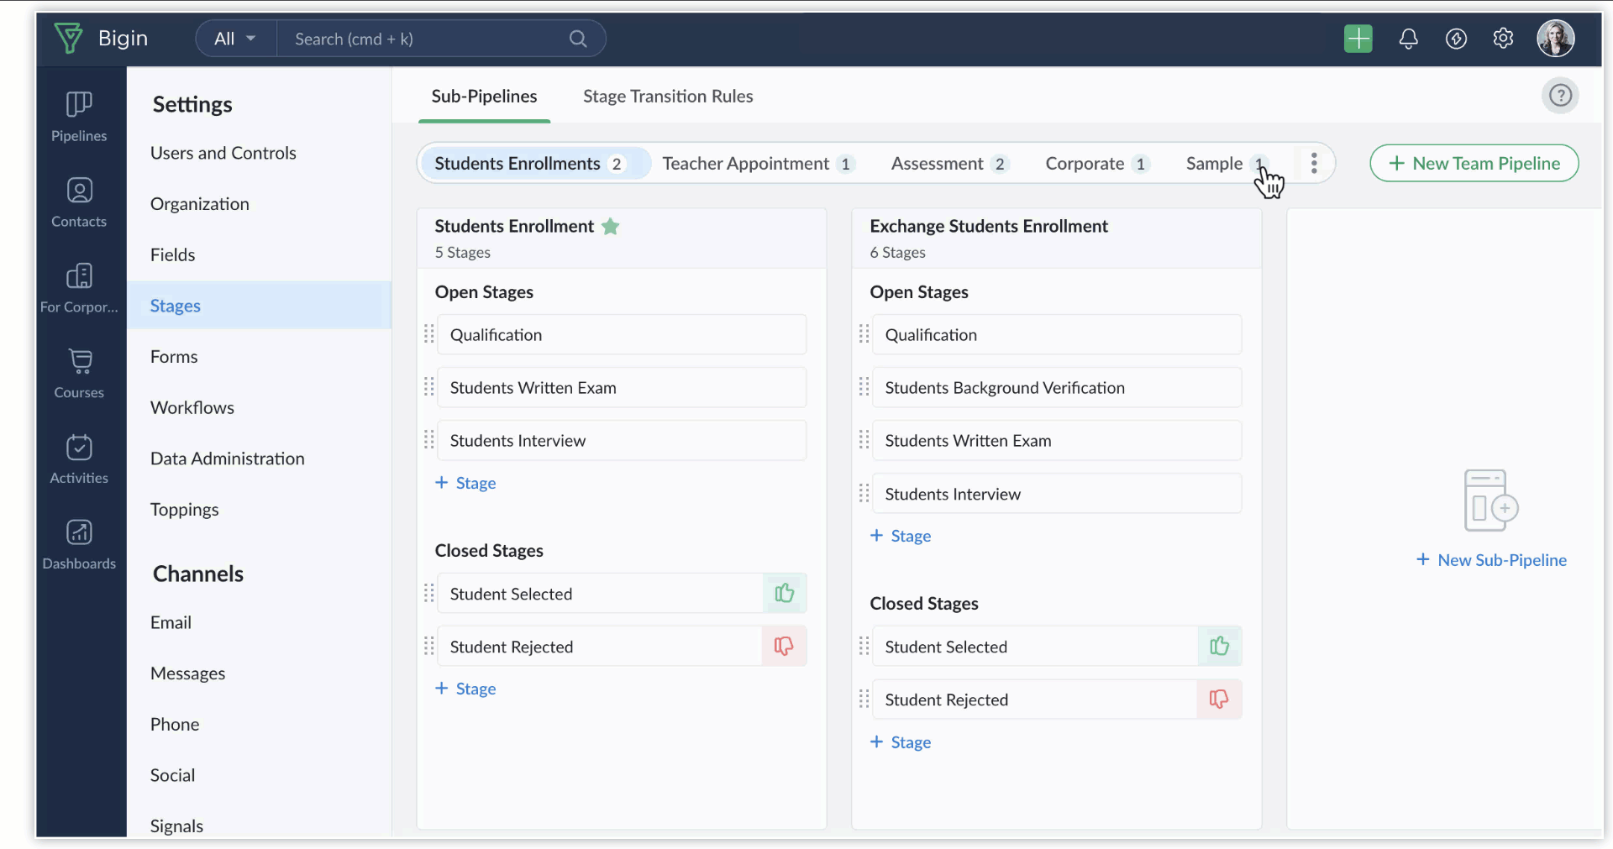1613x849 pixels.
Task: Open Phone channel settings
Action: click(175, 725)
